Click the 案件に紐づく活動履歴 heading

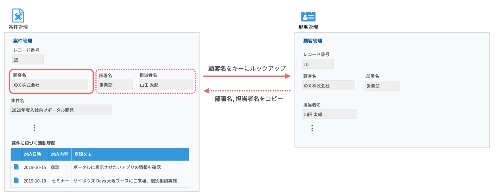[33, 143]
